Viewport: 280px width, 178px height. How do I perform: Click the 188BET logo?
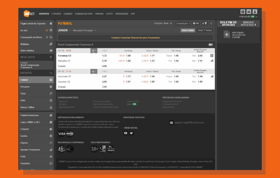point(29,14)
